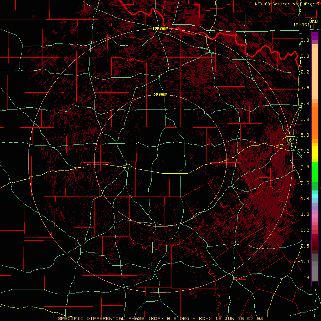The image size is (321, 321).
Task: Click the 3.4 value on the KDP scale
Action: coord(305,167)
